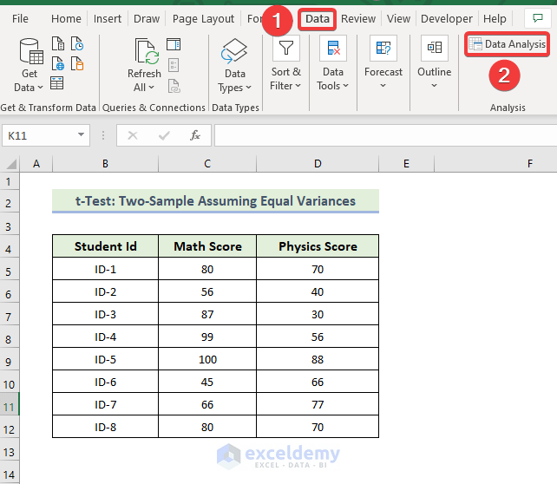Select cell containing ID-4
The height and width of the screenshot is (484, 557).
(x=105, y=337)
